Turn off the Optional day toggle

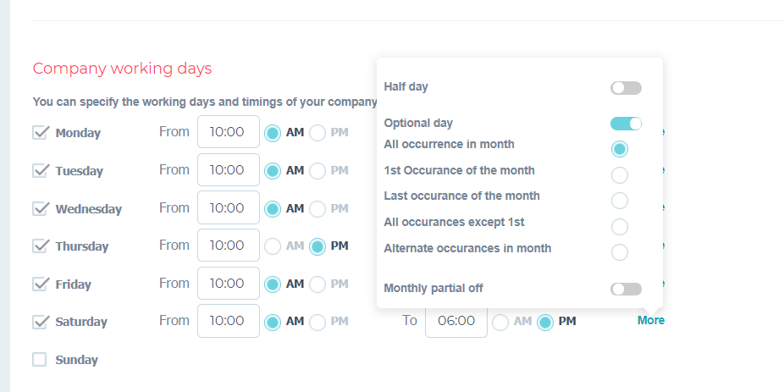pyautogui.click(x=626, y=124)
